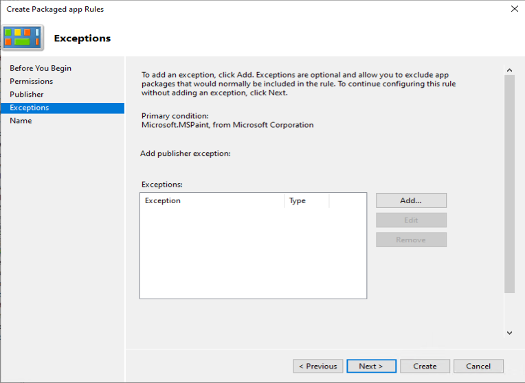Select the Exceptions step in sidebar
Viewport: 525px width, 383px height.
[x=30, y=108]
